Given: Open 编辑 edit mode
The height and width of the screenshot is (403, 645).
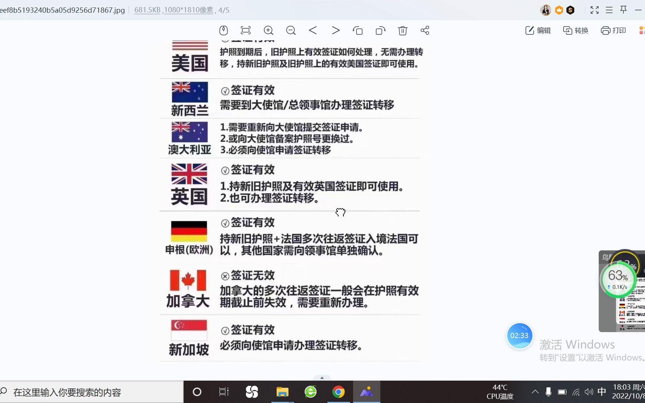Looking at the screenshot, I should (x=538, y=31).
